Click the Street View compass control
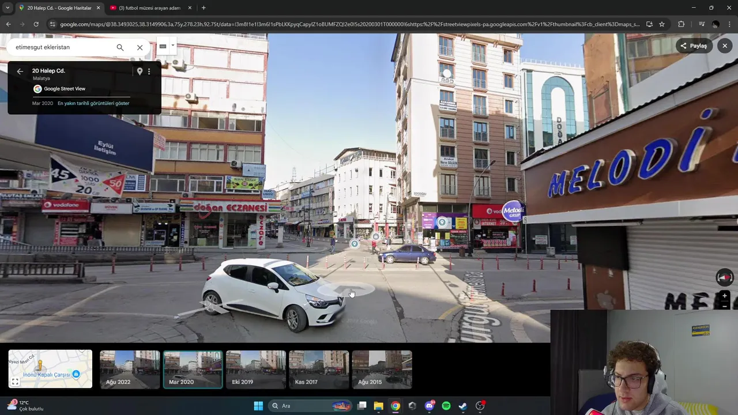 coord(725,278)
